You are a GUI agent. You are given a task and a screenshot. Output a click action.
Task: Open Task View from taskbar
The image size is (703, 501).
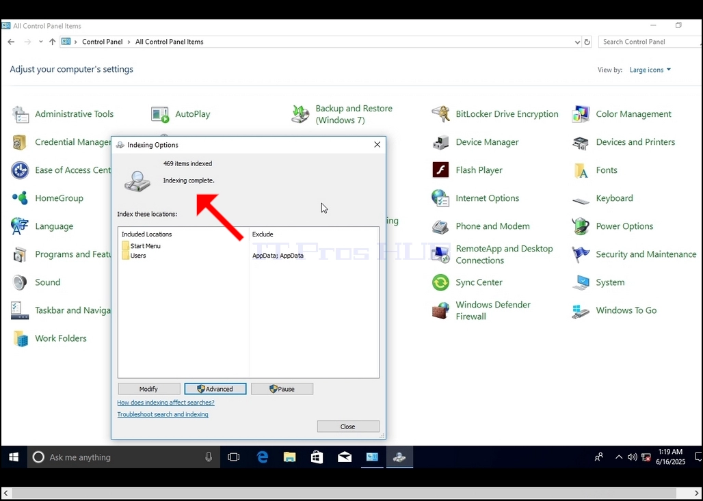pyautogui.click(x=234, y=457)
